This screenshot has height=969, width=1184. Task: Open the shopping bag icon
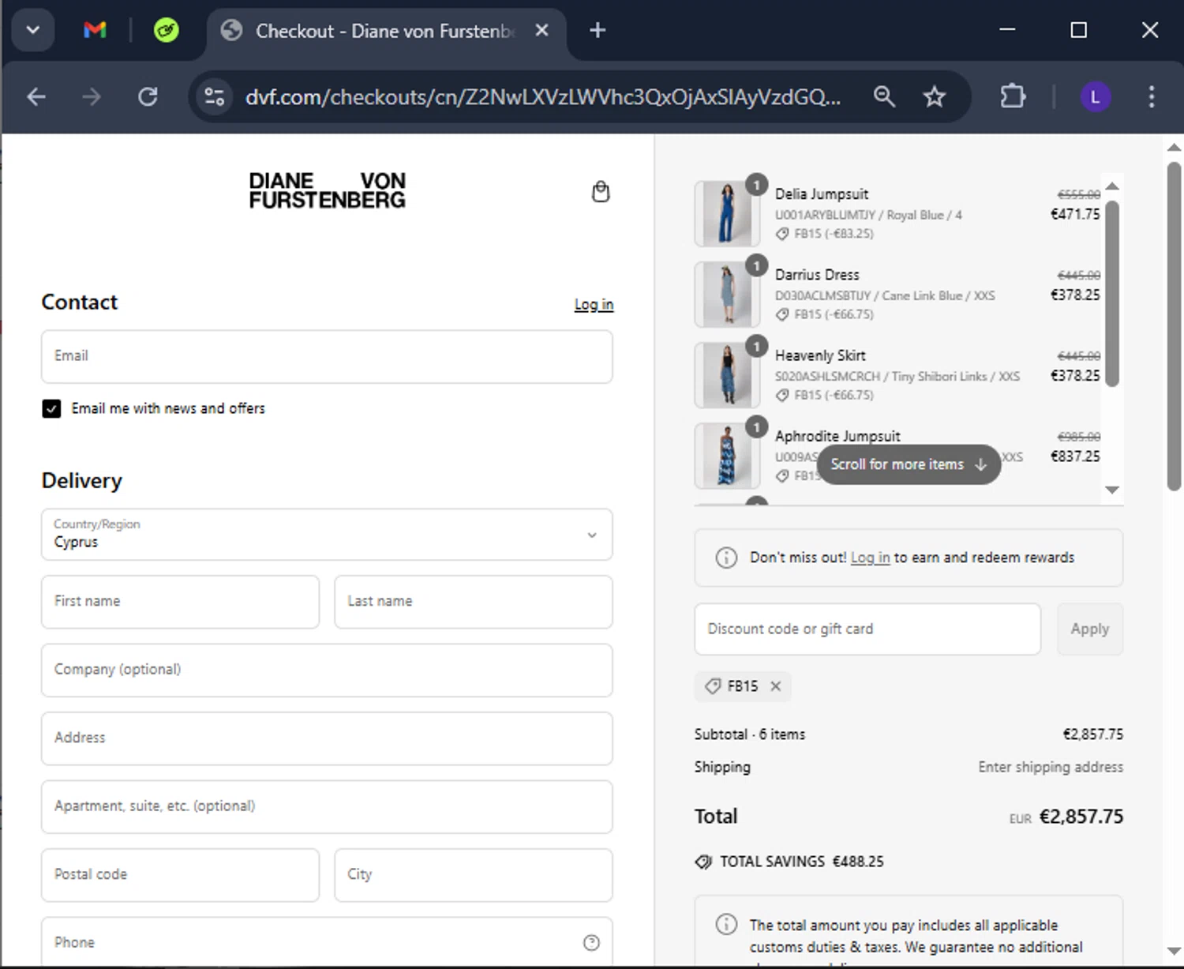click(601, 192)
